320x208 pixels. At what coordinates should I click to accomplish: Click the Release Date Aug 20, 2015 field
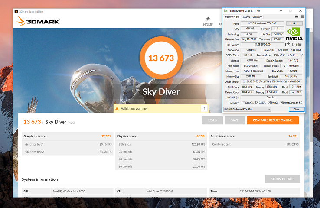click(249, 39)
